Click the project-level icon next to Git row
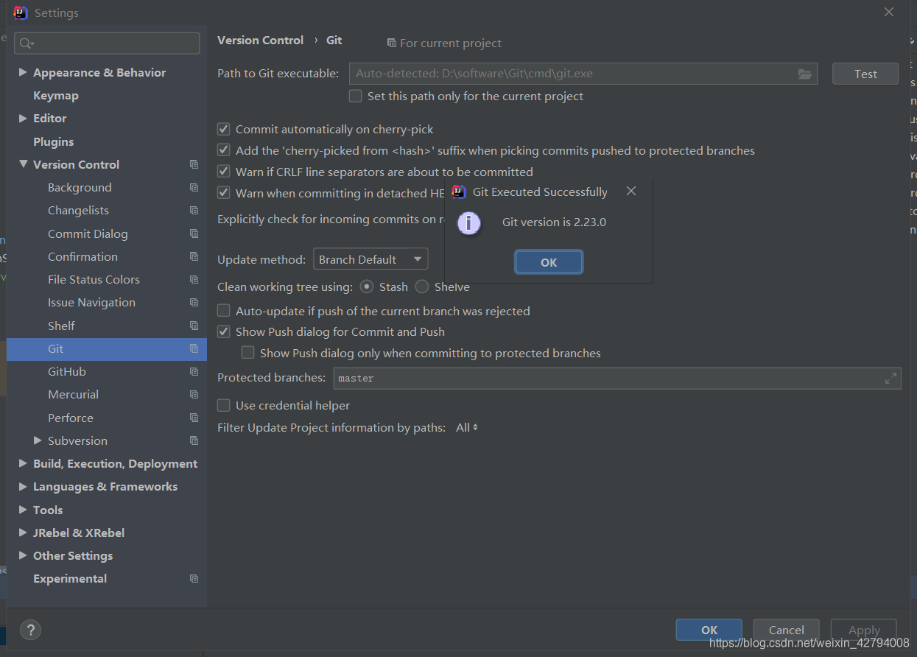 click(194, 348)
